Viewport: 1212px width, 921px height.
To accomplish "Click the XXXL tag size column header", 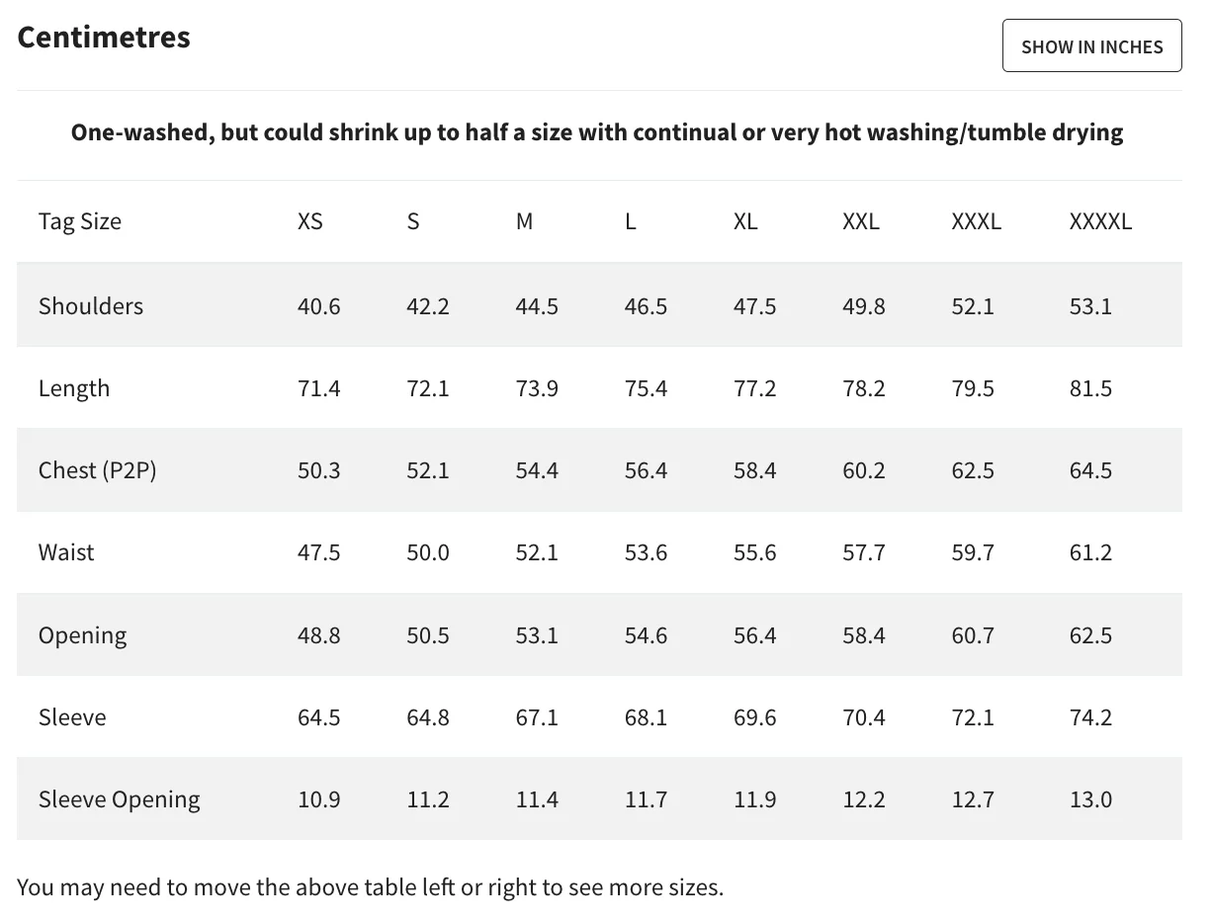I will click(x=976, y=221).
